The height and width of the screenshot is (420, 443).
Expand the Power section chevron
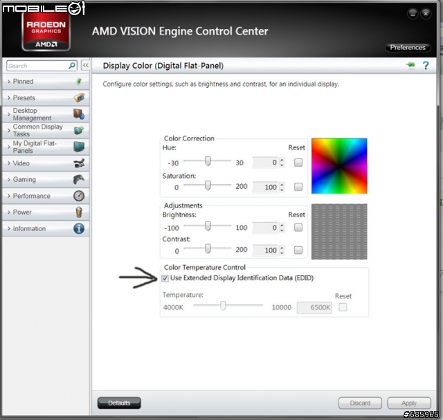tap(9, 212)
